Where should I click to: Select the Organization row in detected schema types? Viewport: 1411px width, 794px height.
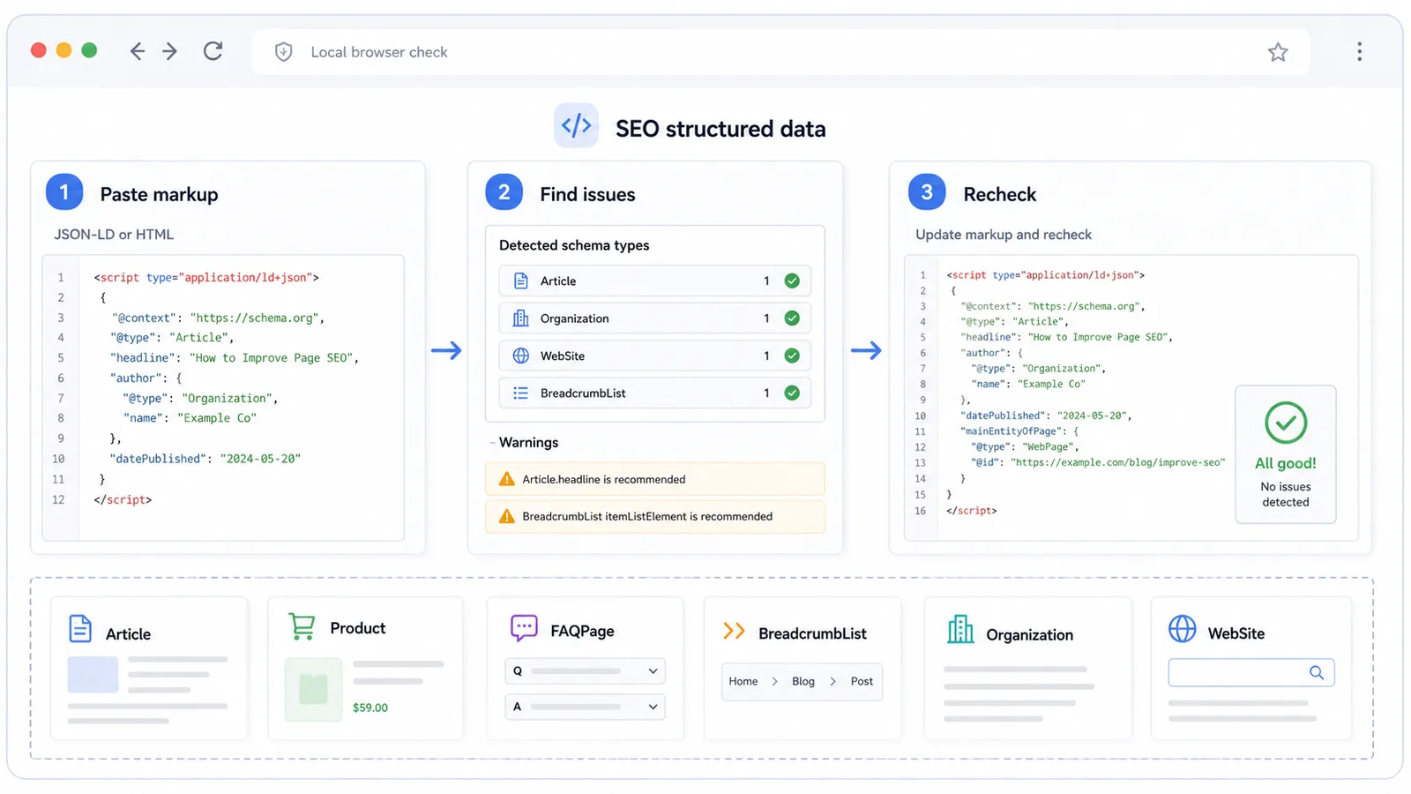[x=655, y=318]
